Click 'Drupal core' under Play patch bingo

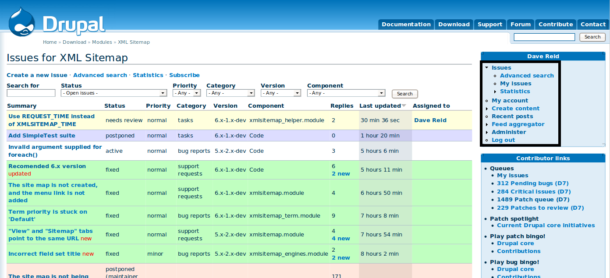point(515,243)
